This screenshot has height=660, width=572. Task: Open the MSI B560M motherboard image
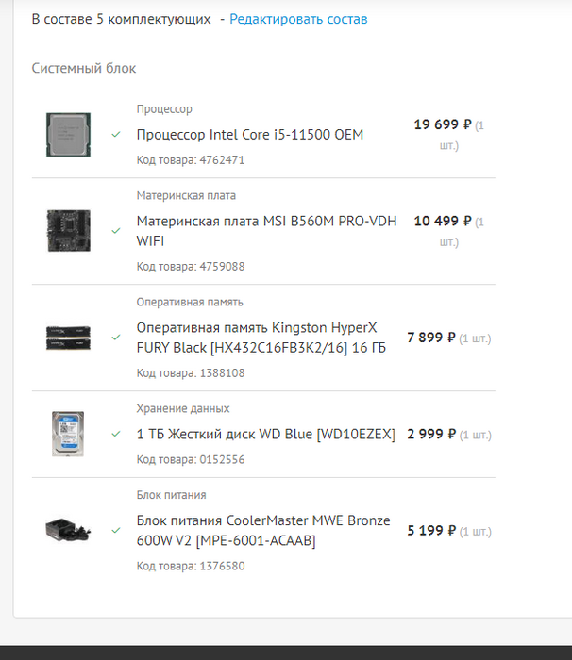point(69,231)
